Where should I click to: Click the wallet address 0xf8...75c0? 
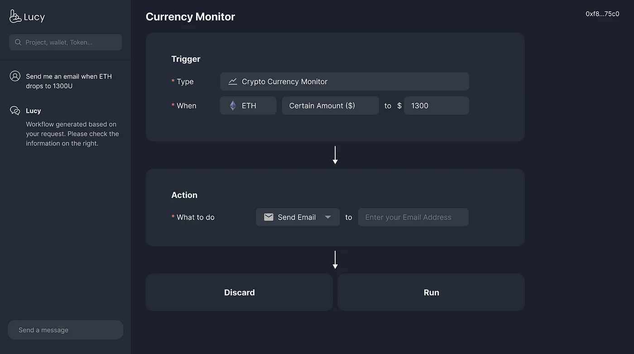tap(602, 14)
